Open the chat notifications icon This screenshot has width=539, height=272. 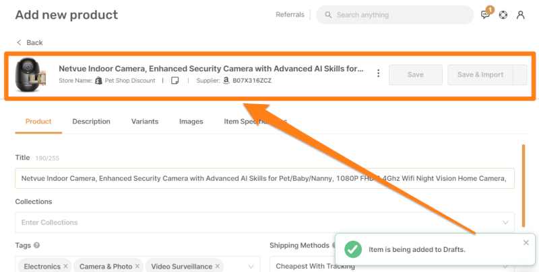pos(486,15)
